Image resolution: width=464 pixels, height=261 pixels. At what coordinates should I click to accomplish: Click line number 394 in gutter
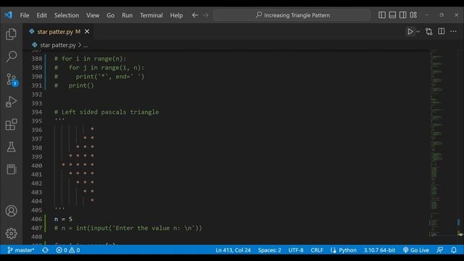[37, 112]
